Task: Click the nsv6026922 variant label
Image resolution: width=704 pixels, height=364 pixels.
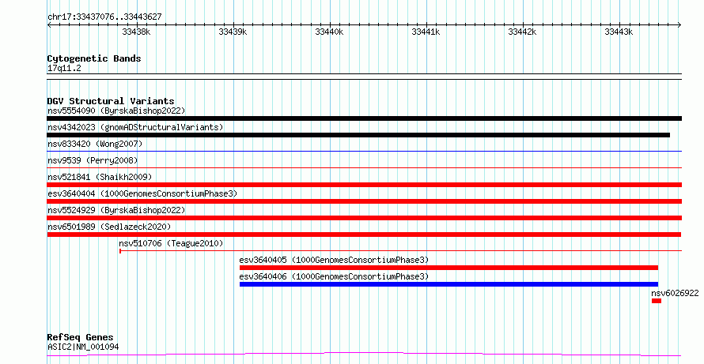Action: pos(675,293)
